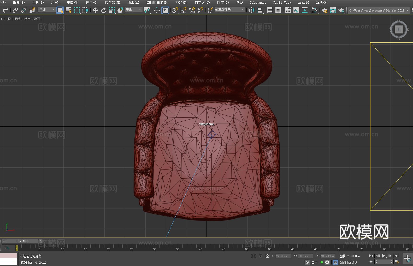Select the Move tool
This screenshot has height=266, width=413.
pos(95,10)
